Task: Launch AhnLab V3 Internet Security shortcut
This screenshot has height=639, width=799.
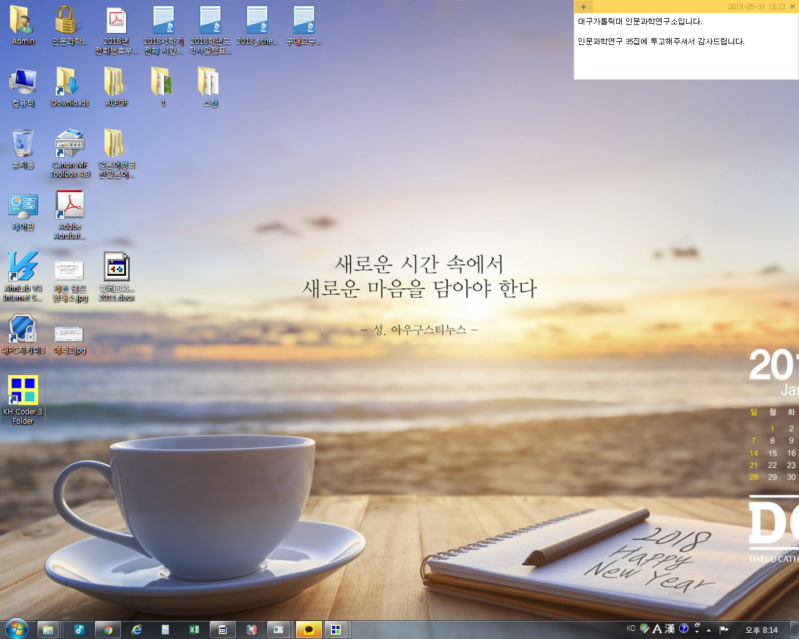Action: click(23, 277)
